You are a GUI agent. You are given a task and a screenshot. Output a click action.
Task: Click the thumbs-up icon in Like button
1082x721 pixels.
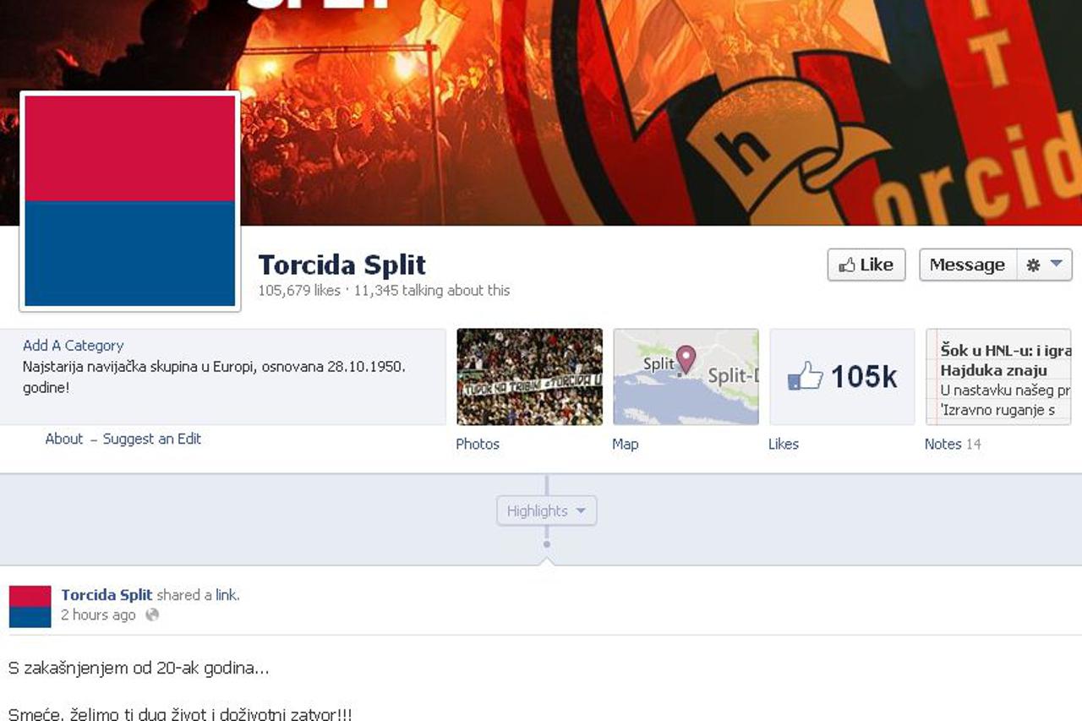coord(846,265)
